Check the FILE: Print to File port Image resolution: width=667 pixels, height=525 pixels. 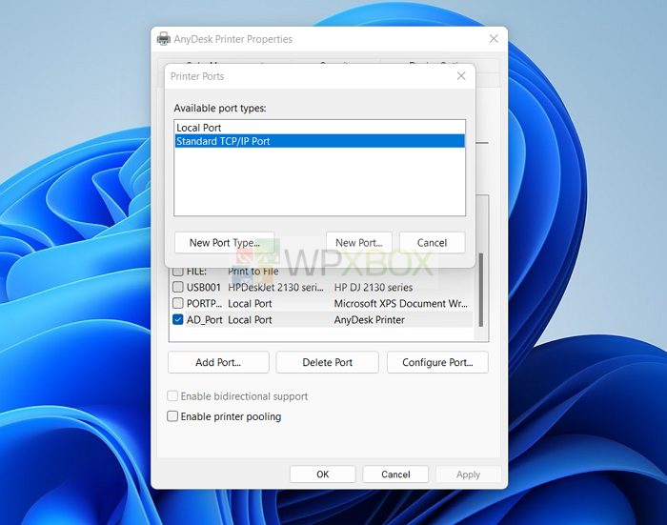[x=178, y=271]
